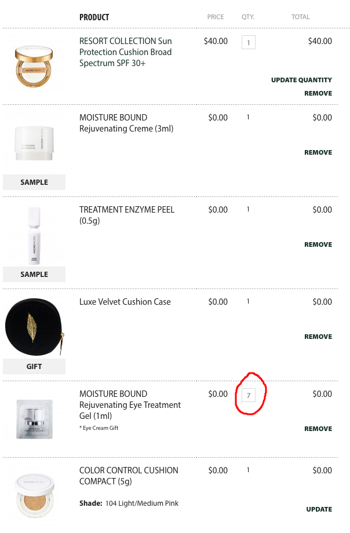Click the black velvet cushion case image
This screenshot has width=350, height=533.
tap(34, 327)
